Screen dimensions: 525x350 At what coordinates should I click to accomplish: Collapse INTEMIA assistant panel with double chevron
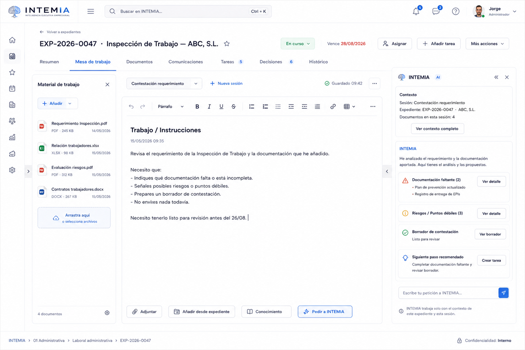496,77
